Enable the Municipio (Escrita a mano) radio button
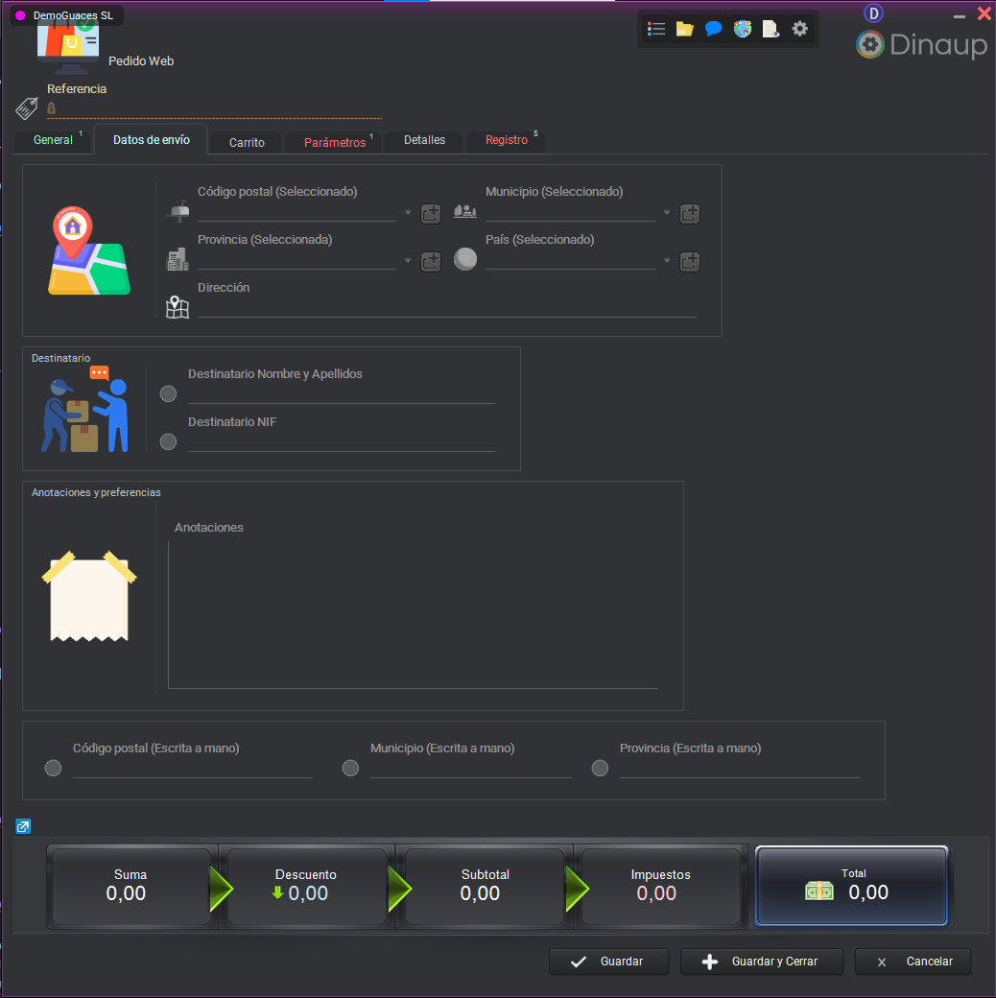The width and height of the screenshot is (996, 998). coord(350,768)
